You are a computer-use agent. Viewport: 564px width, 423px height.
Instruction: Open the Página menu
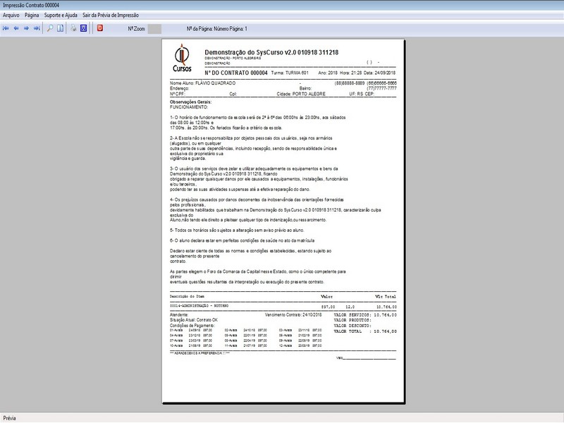pyautogui.click(x=32, y=15)
